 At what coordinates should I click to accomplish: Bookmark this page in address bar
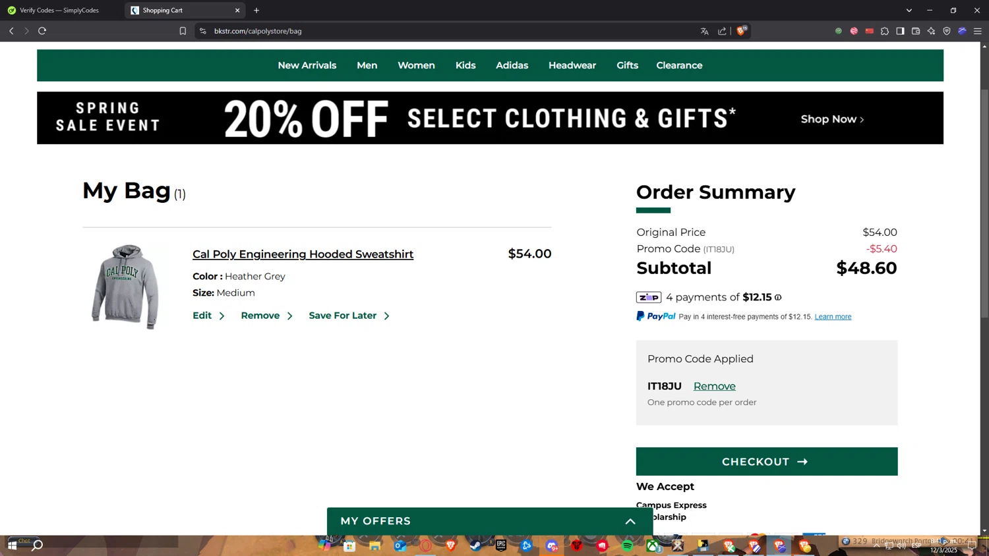(183, 31)
